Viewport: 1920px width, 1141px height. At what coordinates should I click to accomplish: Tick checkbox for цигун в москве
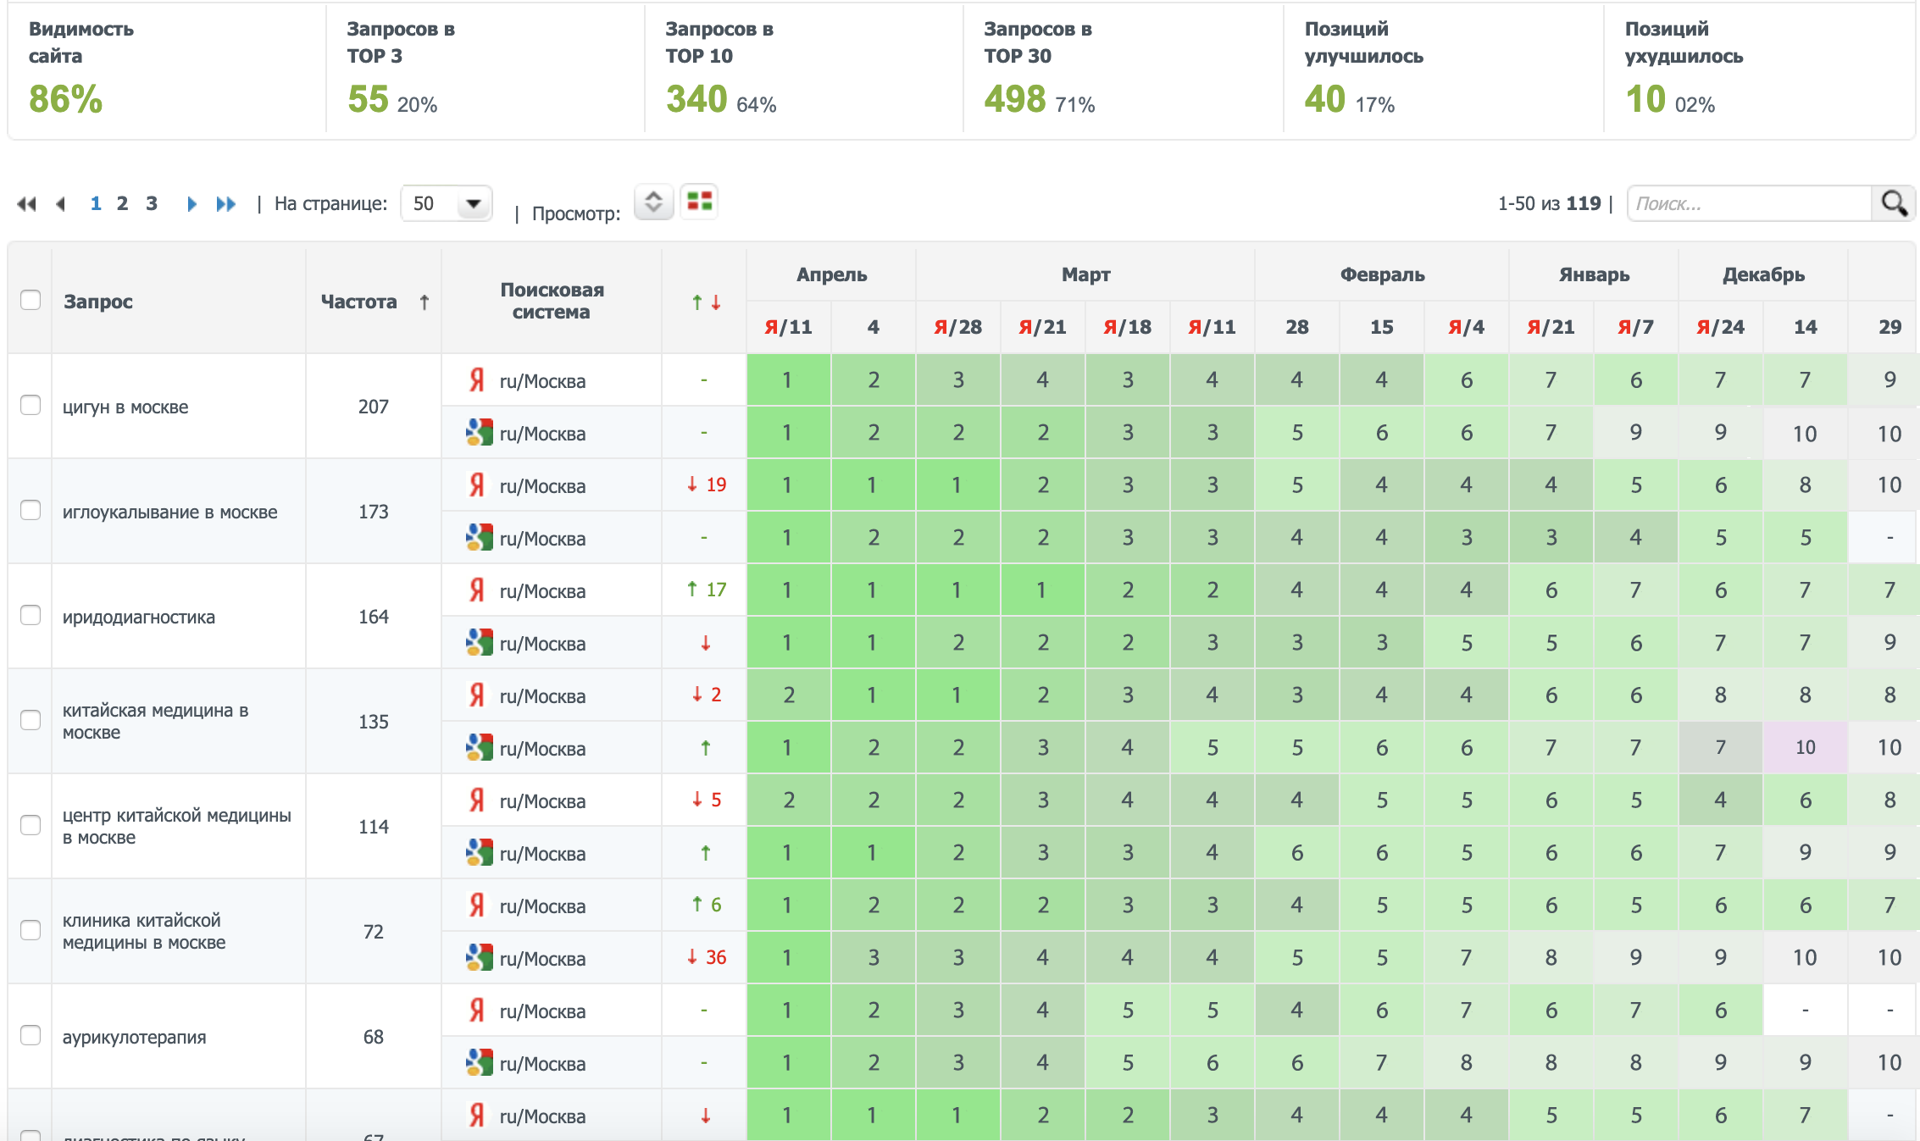(x=31, y=405)
